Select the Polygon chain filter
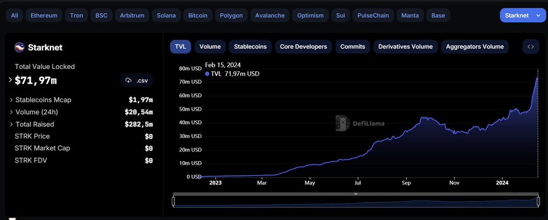Viewport: 548px width, 220px height. (230, 15)
